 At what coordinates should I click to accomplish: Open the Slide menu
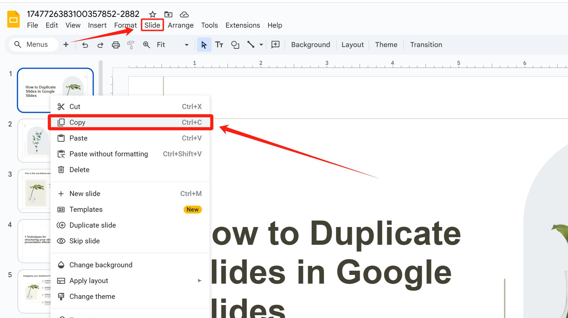(152, 25)
